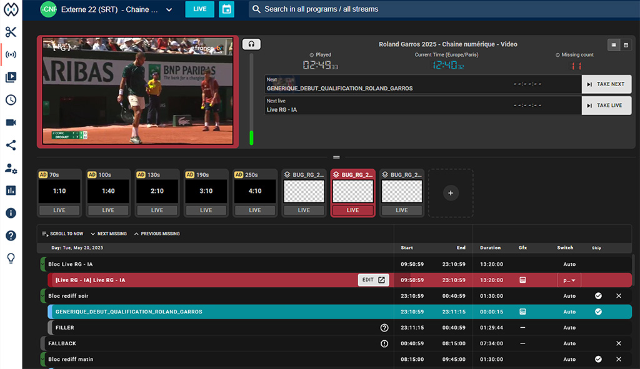
Task: Click EDIT on the Live RG - IA row
Action: coord(373,280)
